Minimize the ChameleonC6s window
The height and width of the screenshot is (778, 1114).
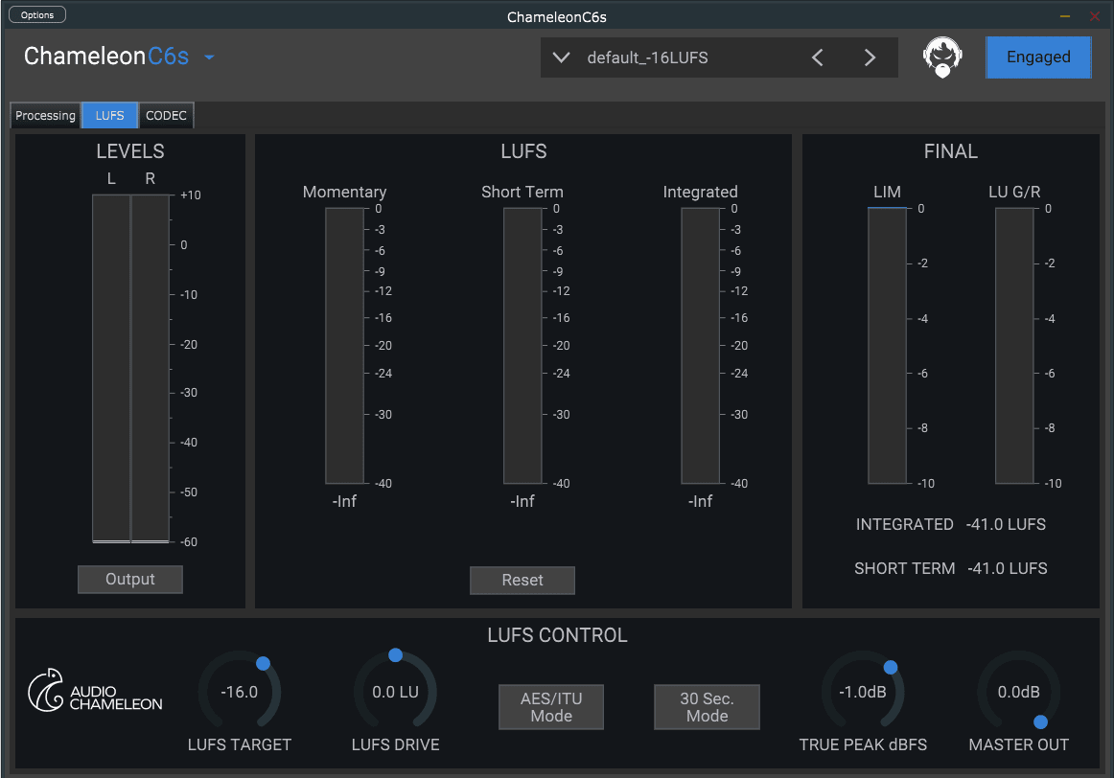(1065, 16)
